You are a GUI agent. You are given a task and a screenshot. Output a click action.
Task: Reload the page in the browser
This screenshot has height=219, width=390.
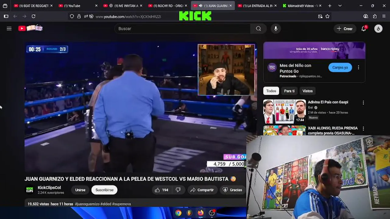[x=34, y=16]
